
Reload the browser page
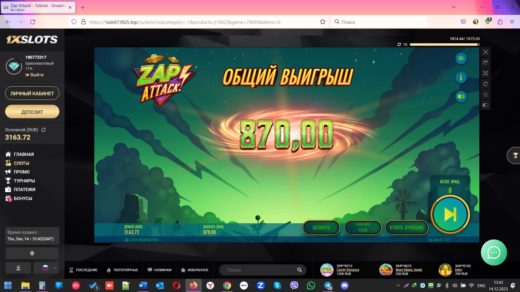pyautogui.click(x=33, y=22)
